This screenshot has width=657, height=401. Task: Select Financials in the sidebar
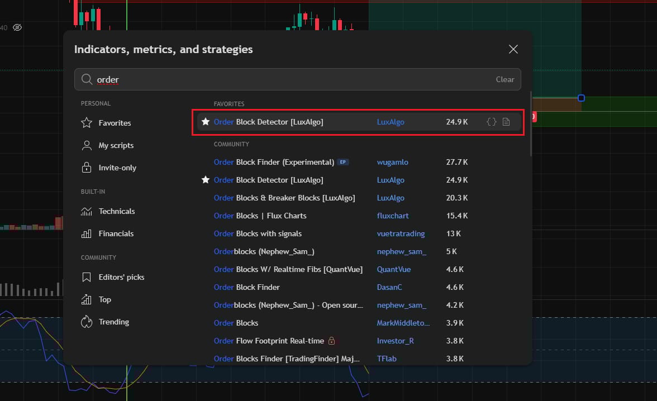116,233
